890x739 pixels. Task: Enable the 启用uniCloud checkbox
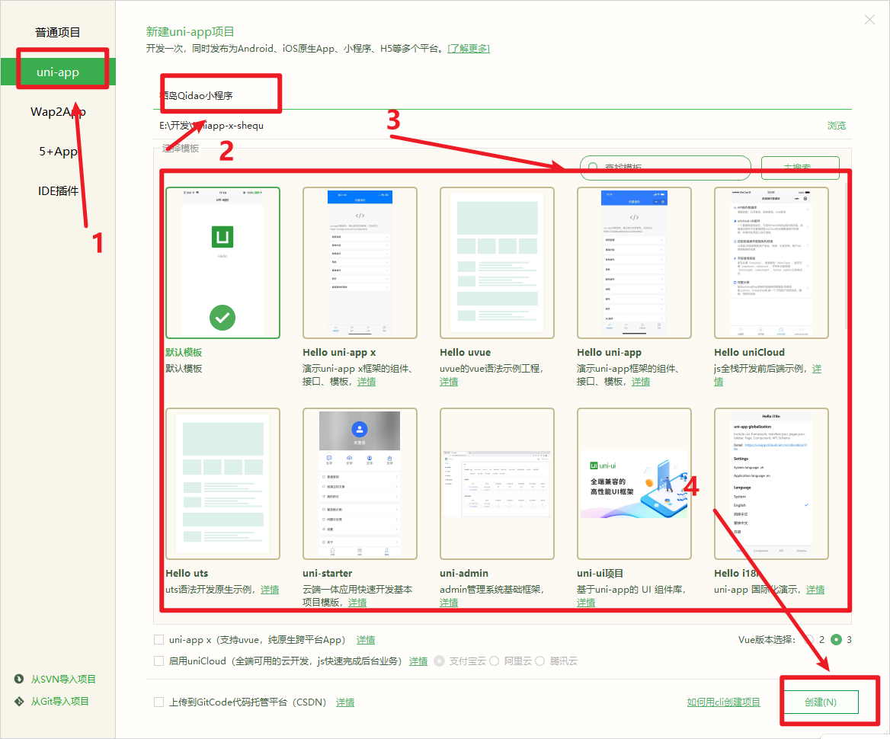pyautogui.click(x=159, y=661)
